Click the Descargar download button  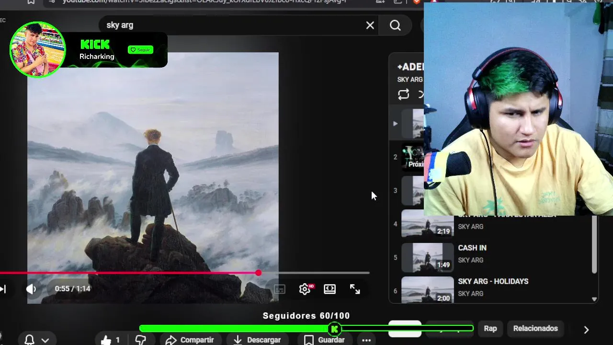click(257, 340)
